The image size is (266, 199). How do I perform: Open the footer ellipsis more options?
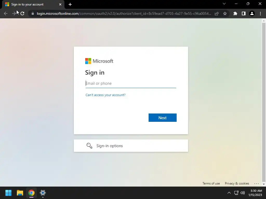pos(256,184)
